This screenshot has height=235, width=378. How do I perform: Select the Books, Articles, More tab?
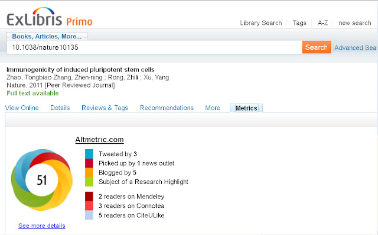[x=47, y=36]
